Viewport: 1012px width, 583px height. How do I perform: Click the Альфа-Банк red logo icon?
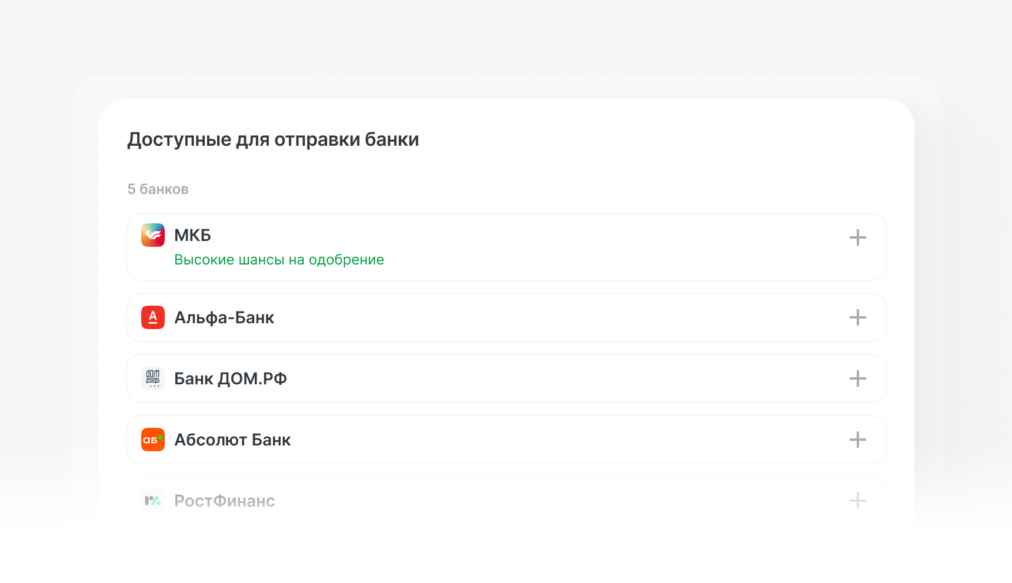pyautogui.click(x=153, y=317)
